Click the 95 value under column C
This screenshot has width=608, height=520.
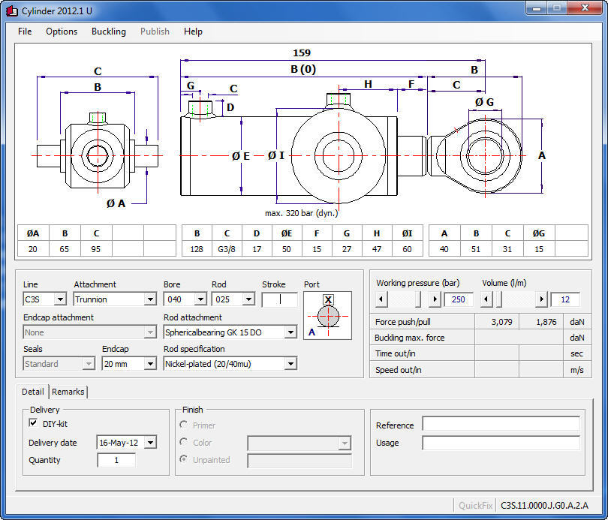(96, 249)
